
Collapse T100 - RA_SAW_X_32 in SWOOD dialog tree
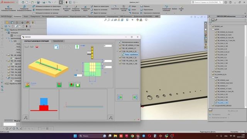(117, 51)
